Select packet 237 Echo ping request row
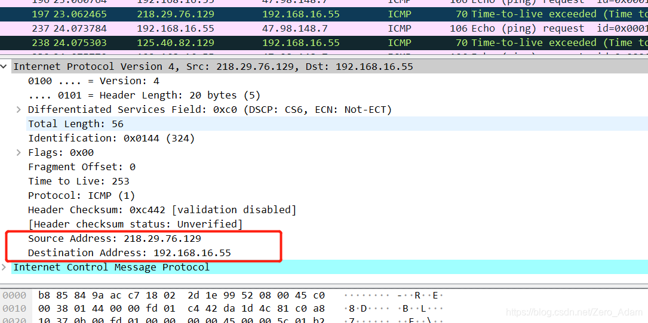The image size is (648, 323). click(324, 29)
